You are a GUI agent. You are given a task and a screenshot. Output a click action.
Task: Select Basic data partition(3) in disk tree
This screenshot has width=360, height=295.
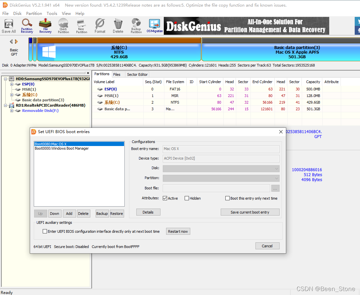point(43,100)
